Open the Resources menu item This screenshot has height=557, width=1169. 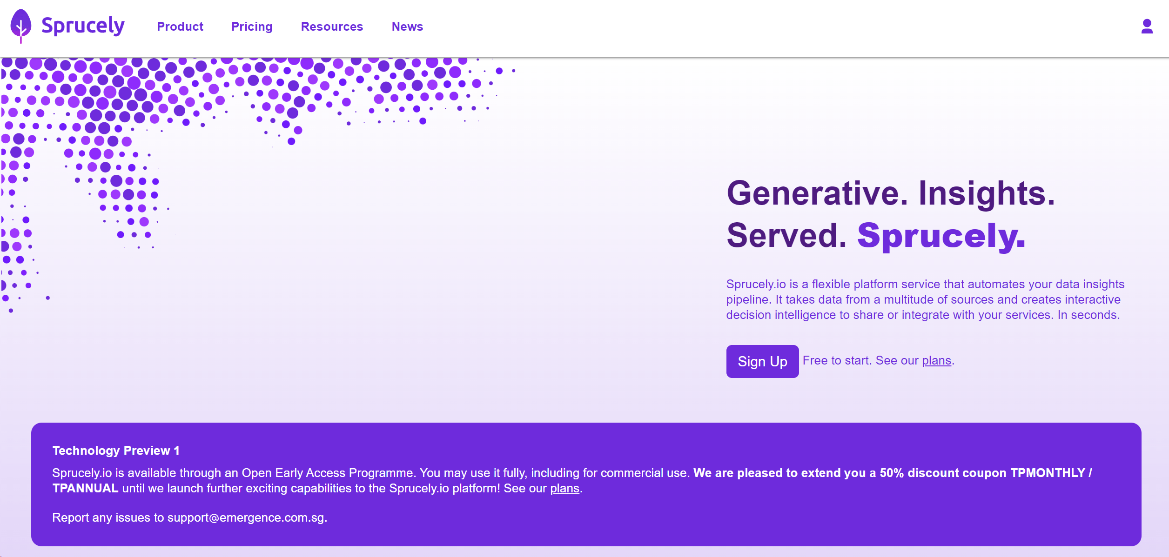coord(332,27)
